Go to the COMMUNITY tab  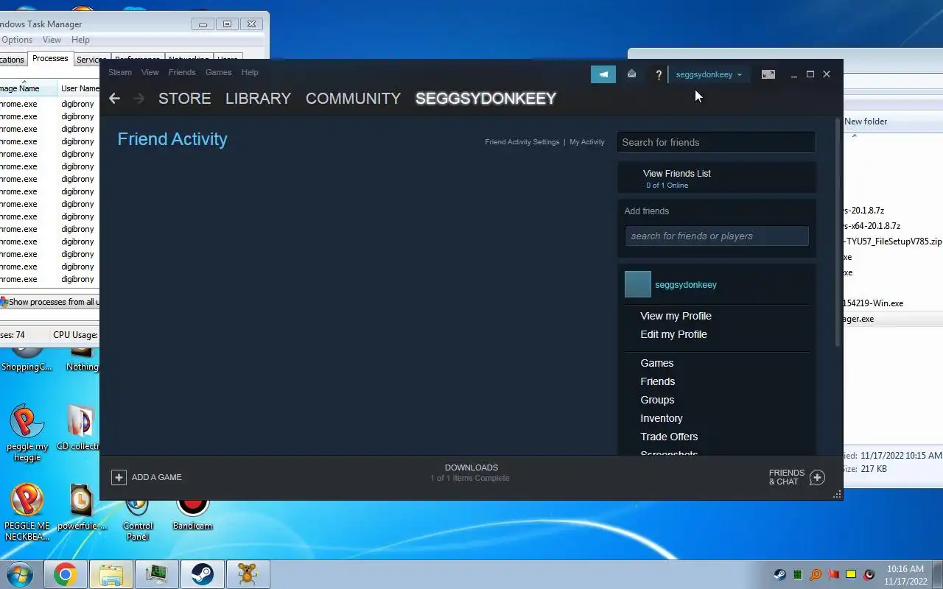tap(353, 99)
